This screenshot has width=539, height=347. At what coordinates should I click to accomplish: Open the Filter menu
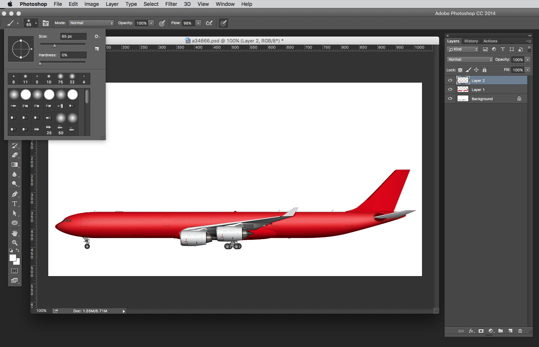pyautogui.click(x=171, y=4)
